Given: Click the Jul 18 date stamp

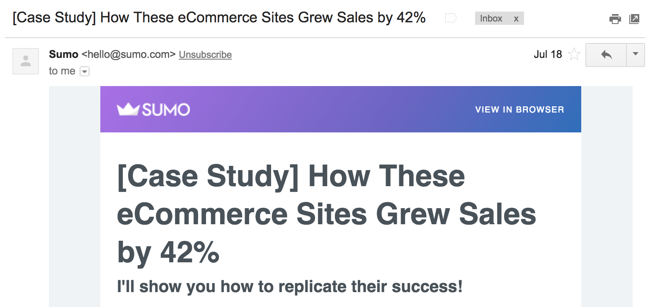Looking at the screenshot, I should coord(548,54).
